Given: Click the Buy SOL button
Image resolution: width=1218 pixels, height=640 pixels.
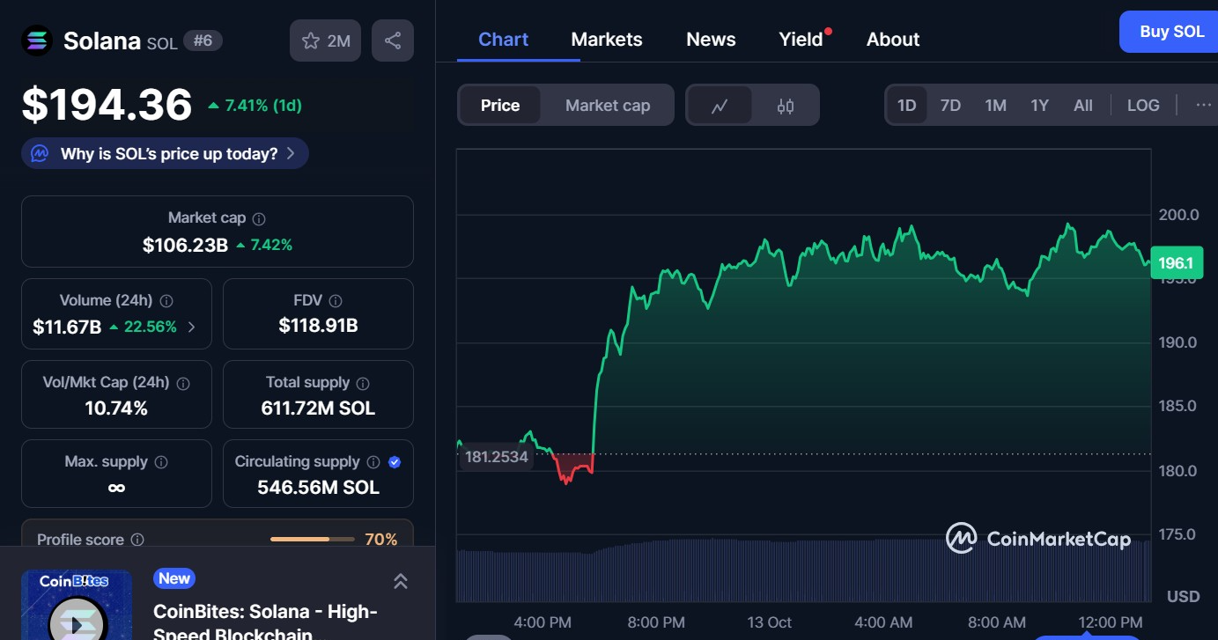Looking at the screenshot, I should [1171, 32].
